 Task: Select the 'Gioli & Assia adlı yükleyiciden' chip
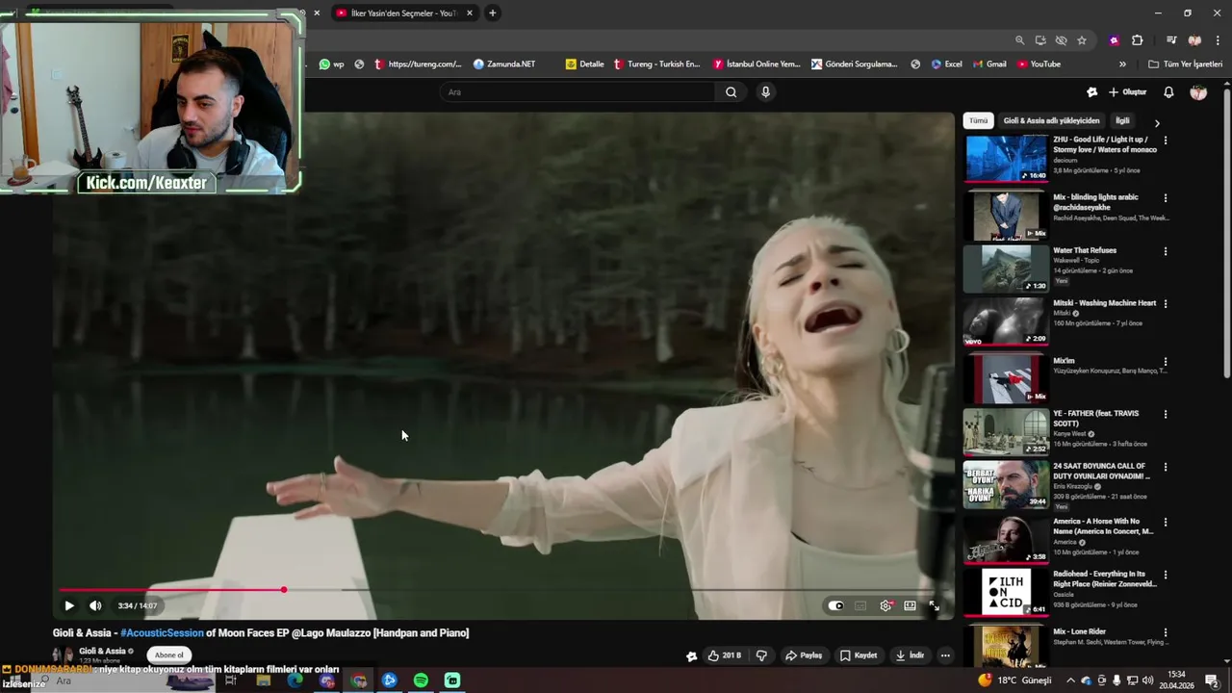pyautogui.click(x=1051, y=121)
